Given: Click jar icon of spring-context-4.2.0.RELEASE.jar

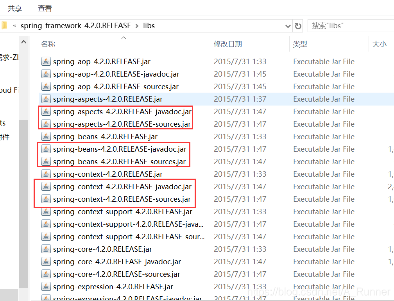Looking at the screenshot, I should (x=46, y=174).
